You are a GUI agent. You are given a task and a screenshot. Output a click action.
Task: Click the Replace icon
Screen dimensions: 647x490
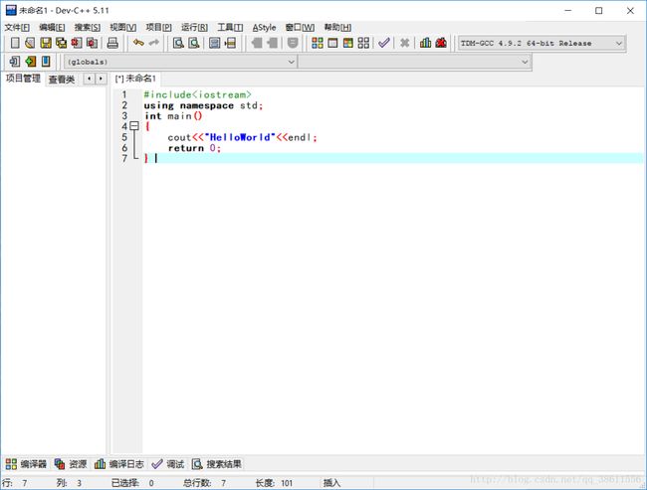click(x=193, y=43)
